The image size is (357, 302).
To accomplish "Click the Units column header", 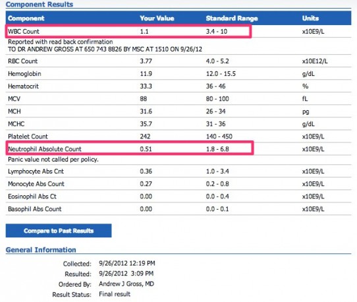I will click(310, 18).
